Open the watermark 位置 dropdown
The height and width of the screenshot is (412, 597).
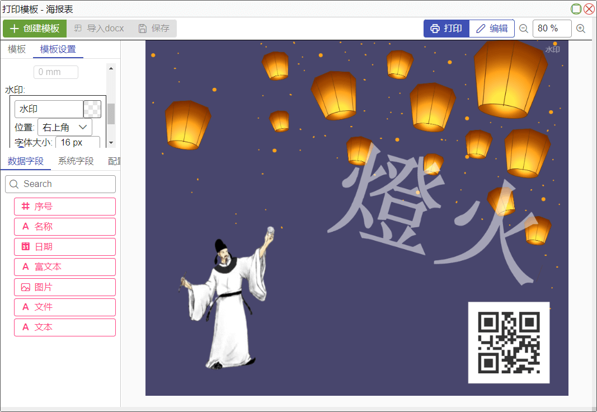tap(65, 127)
